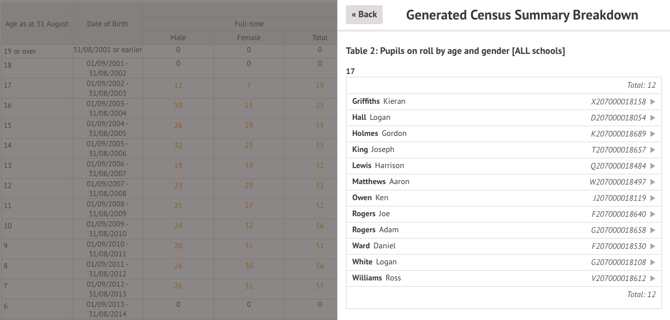The width and height of the screenshot is (670, 320).
Task: Click arrow icon next to King Joseph
Action: click(x=653, y=150)
